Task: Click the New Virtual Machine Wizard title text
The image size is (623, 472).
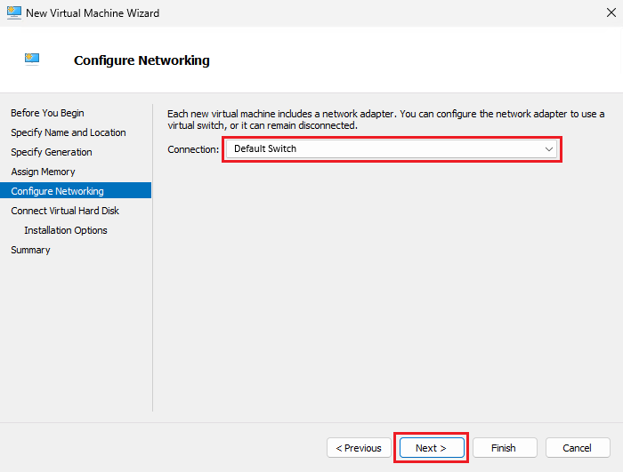Action: pyautogui.click(x=93, y=13)
